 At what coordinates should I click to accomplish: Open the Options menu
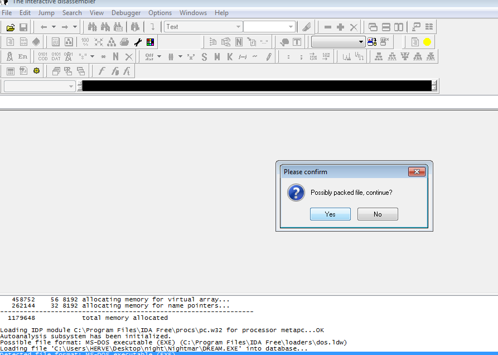[x=160, y=13]
